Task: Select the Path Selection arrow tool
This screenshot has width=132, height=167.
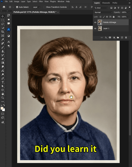Action: [3, 86]
